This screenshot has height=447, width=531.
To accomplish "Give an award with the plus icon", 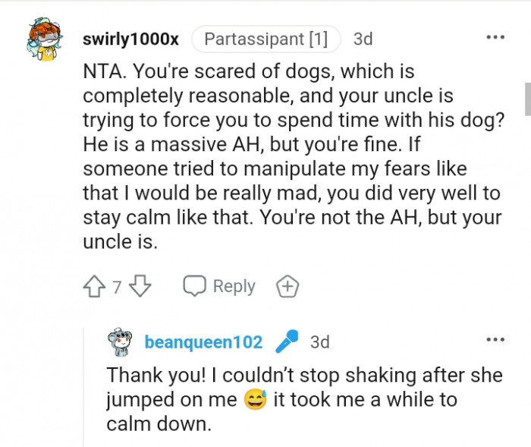I will 287,287.
